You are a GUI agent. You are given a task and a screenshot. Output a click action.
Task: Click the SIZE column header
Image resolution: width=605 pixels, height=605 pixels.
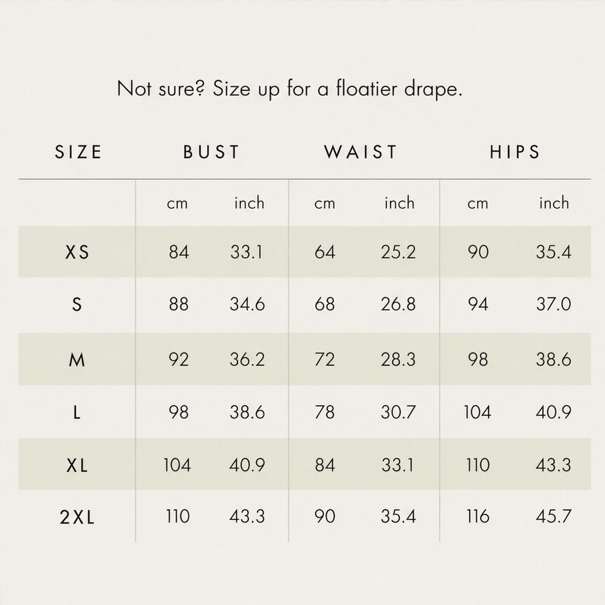click(x=78, y=152)
